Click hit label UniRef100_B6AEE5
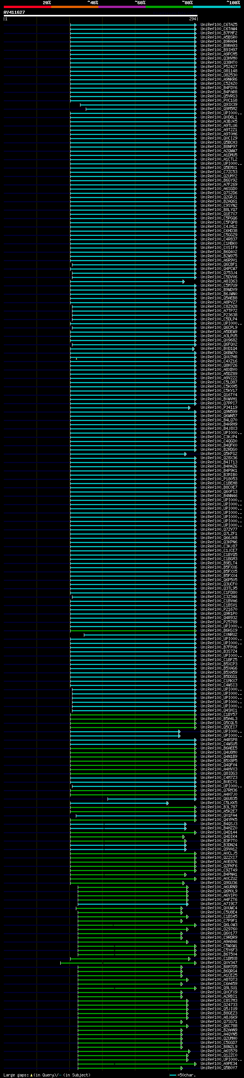Screen dimensions: 244x1078 (219, 748)
